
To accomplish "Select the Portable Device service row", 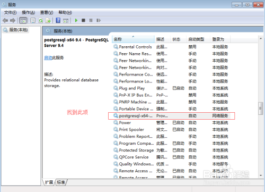I will point(171,109).
